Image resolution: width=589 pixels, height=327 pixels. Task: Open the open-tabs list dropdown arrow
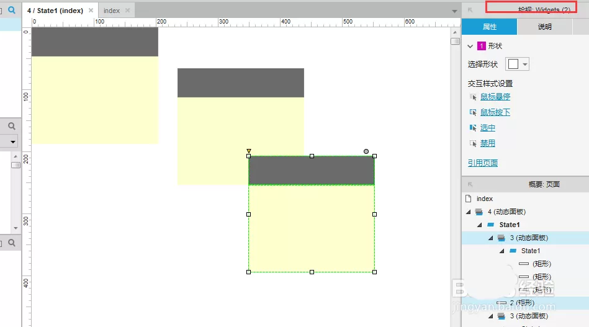point(454,11)
